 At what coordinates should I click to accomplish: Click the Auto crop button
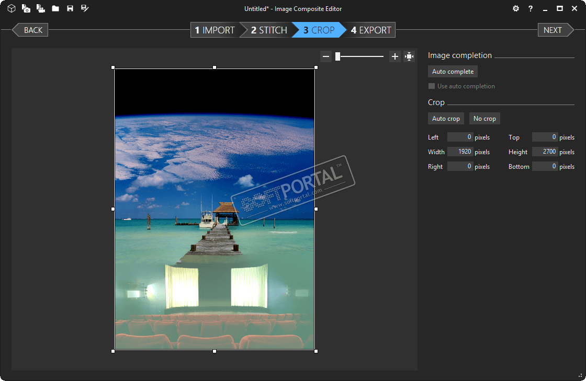[x=446, y=118]
